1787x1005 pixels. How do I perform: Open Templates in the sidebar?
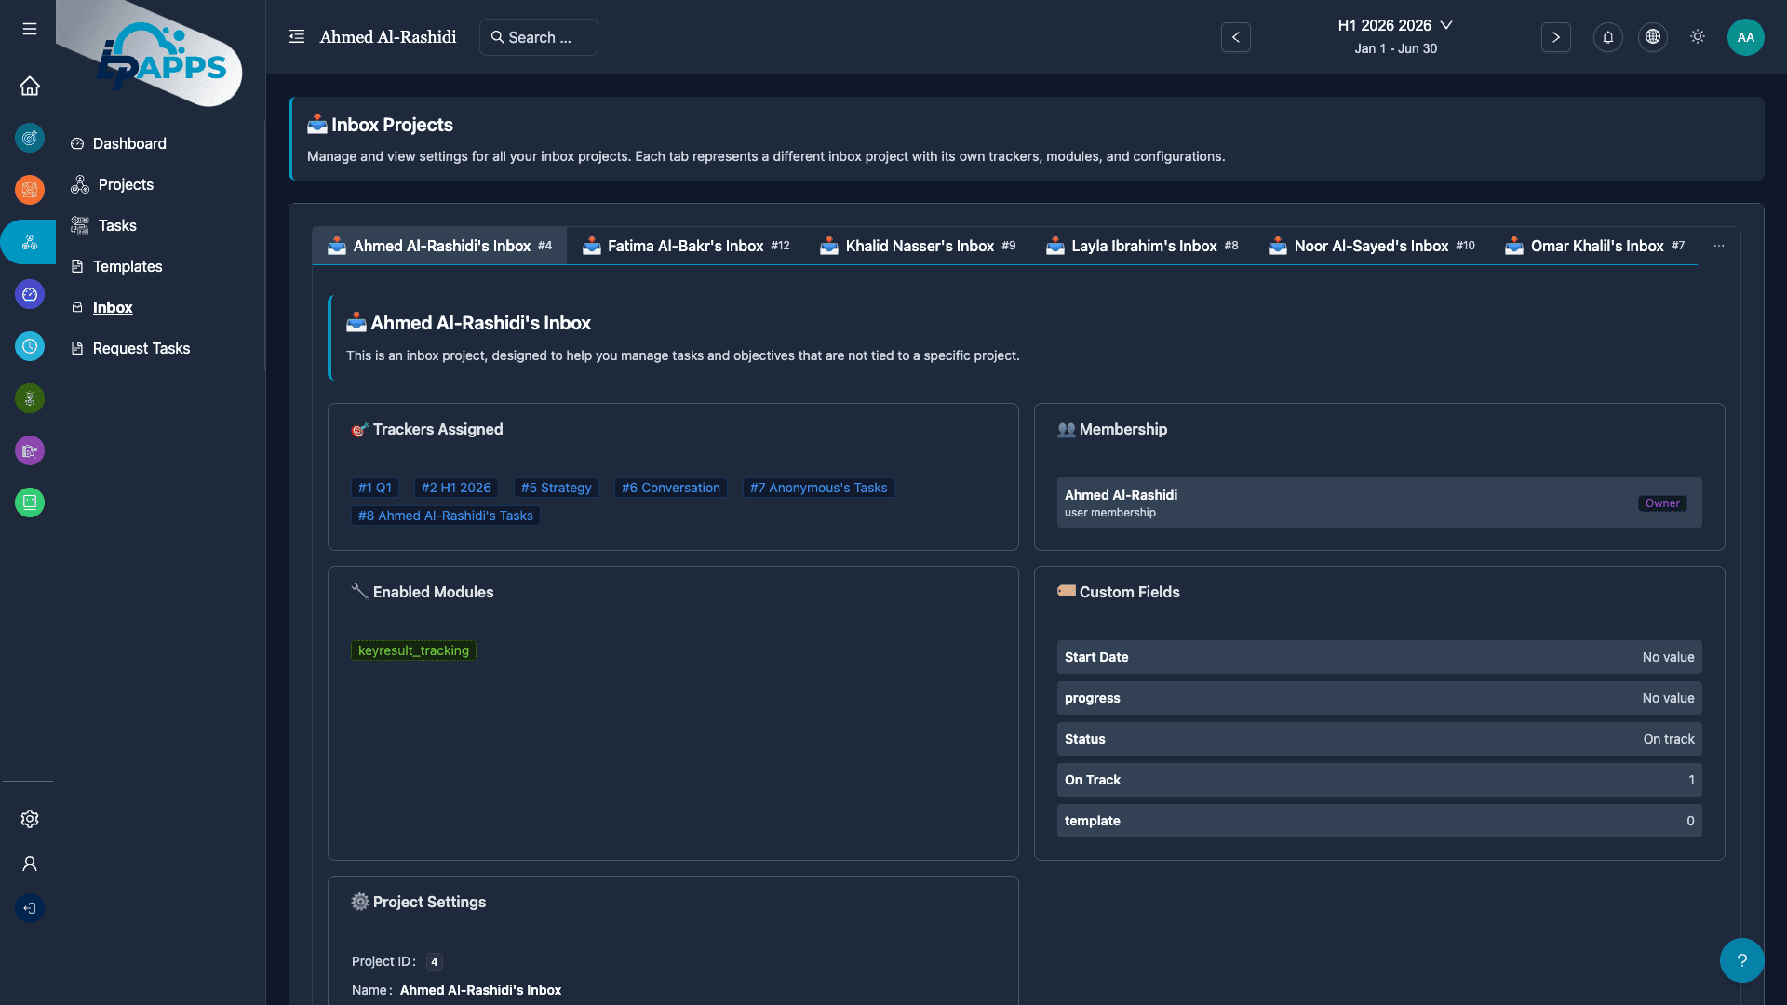tap(128, 266)
